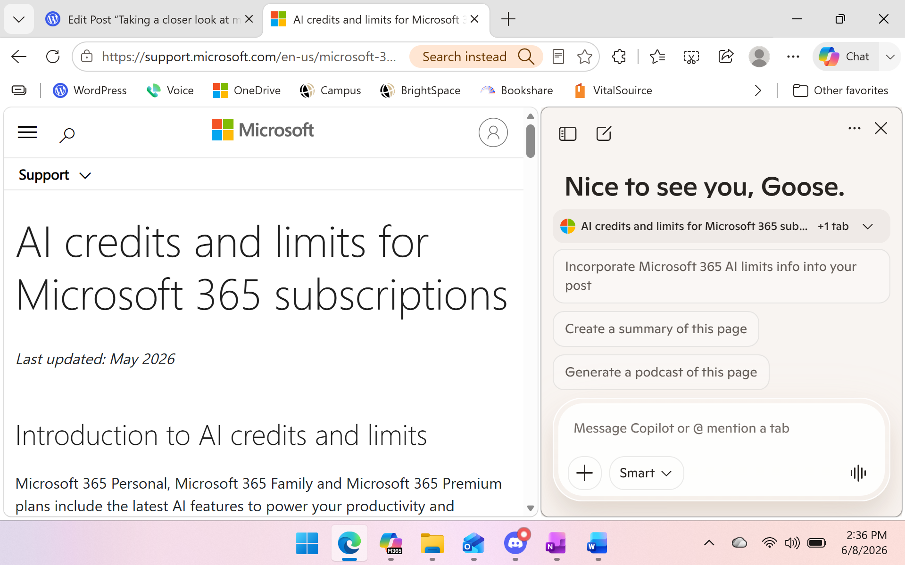Screen dimensions: 905x565
Task: Close the Copilot pane
Action: 881,128
